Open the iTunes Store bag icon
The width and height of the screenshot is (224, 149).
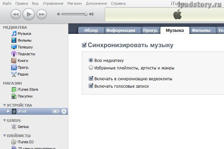click(x=14, y=89)
